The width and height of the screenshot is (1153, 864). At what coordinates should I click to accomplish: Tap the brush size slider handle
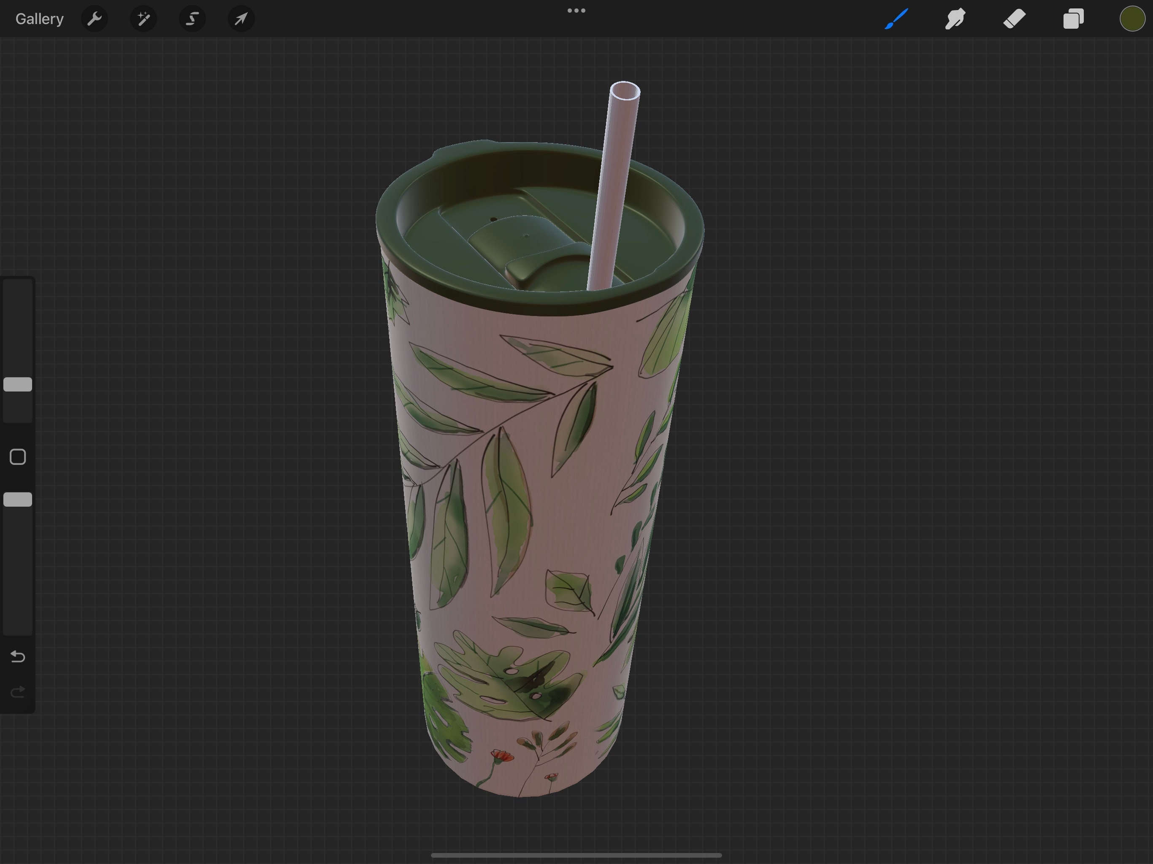coord(18,385)
